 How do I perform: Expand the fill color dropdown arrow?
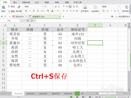50,11
